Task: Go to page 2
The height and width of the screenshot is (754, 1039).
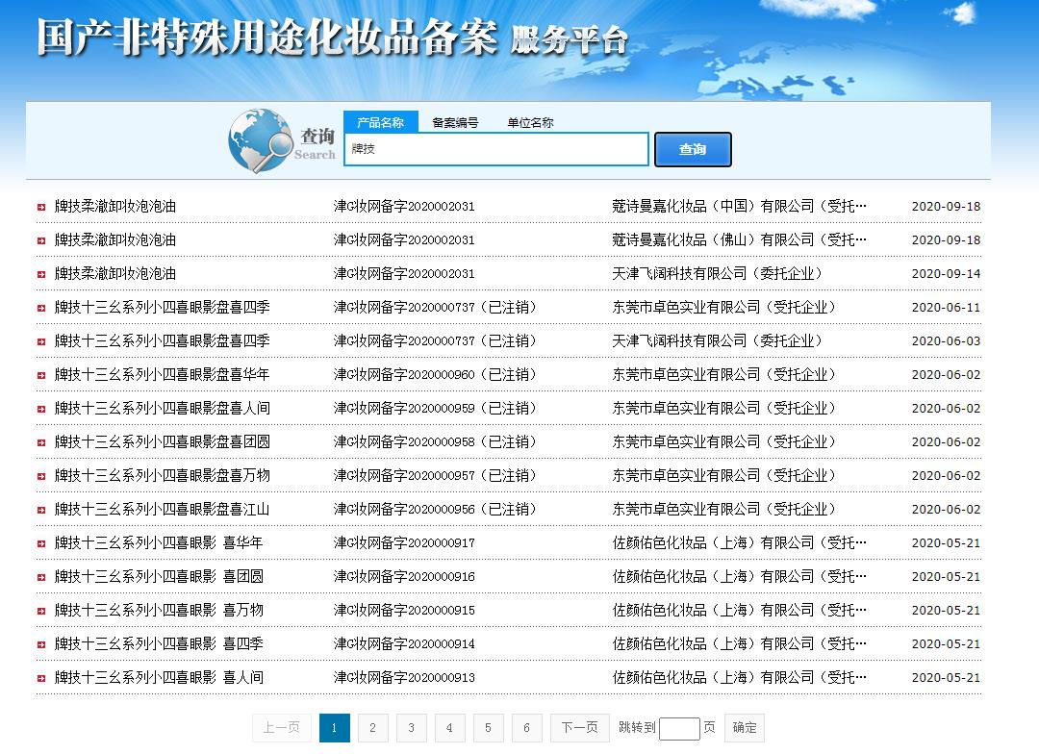Action: (373, 727)
